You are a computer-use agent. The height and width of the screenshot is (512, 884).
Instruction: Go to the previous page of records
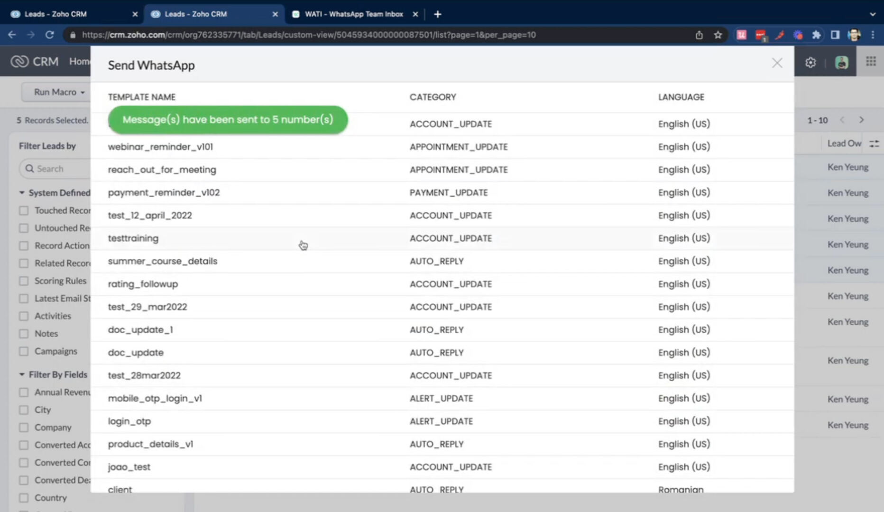(x=842, y=120)
